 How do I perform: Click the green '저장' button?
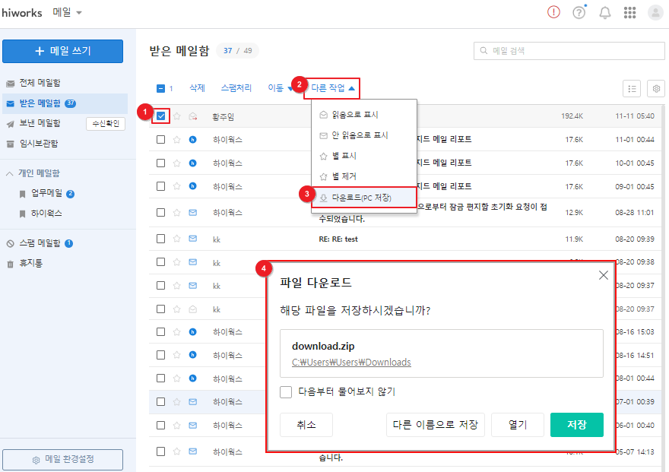(x=576, y=425)
